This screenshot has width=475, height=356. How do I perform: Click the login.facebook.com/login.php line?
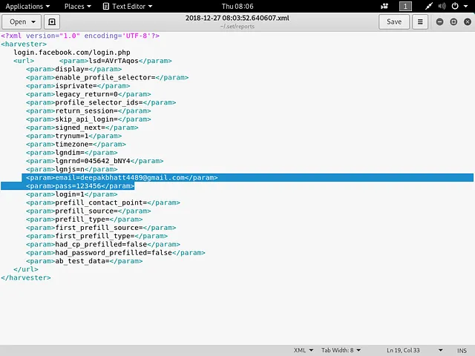[72, 53]
